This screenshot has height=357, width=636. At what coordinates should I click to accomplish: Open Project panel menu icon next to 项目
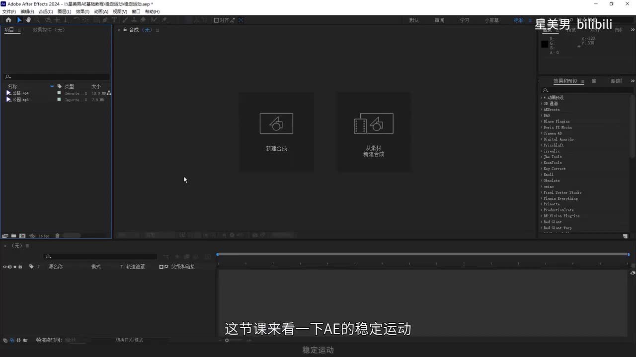pyautogui.click(x=19, y=30)
